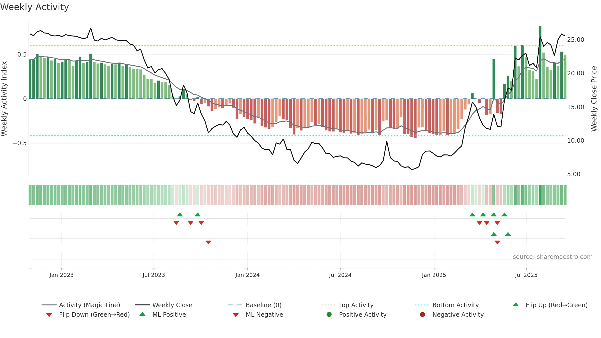Click the source: sharemaestro.com text
The height and width of the screenshot is (338, 601).
point(553,257)
